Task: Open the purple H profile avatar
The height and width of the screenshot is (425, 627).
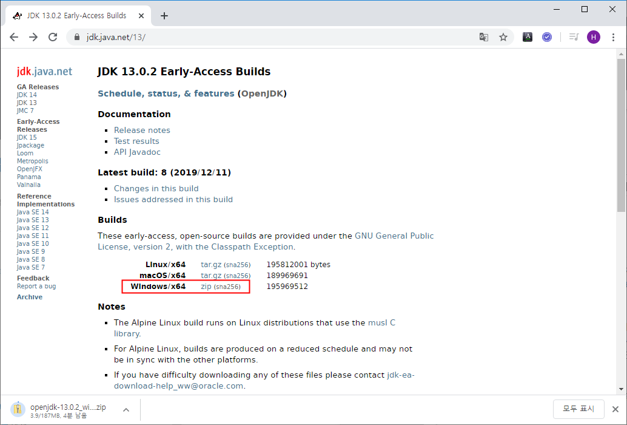Action: [x=594, y=37]
